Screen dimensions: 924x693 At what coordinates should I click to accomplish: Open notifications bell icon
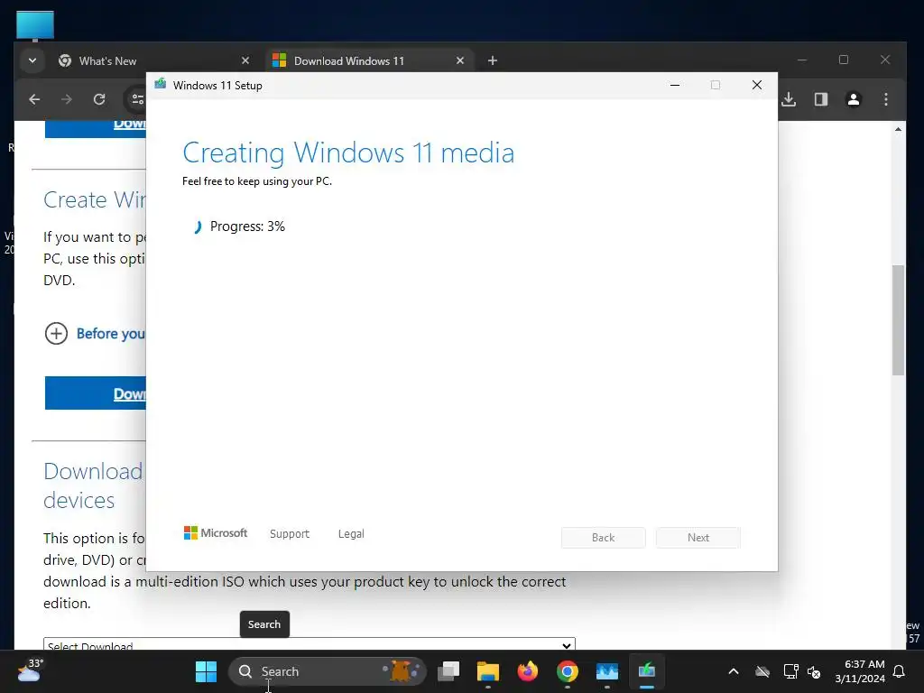[900, 671]
